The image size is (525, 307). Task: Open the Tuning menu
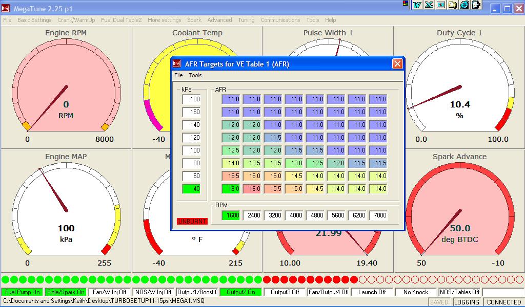(246, 20)
